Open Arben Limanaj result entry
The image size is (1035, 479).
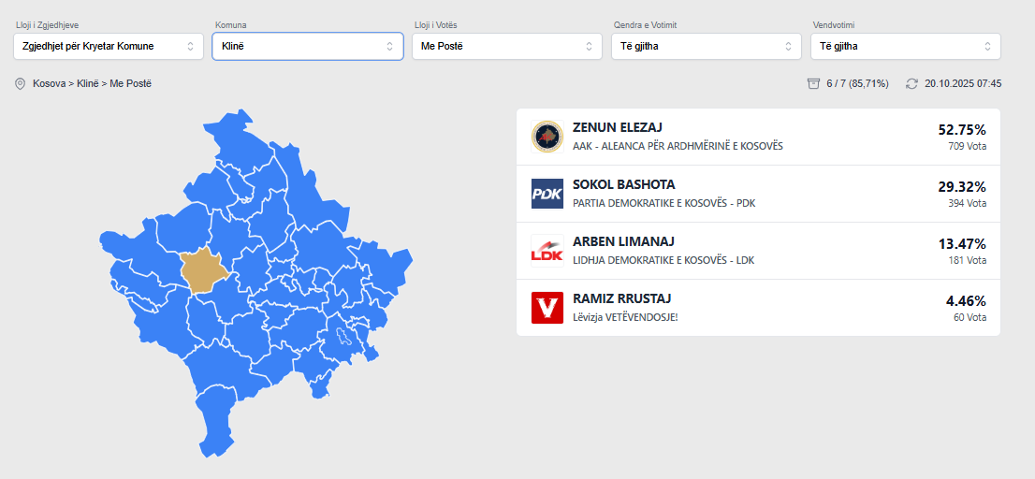coord(758,251)
